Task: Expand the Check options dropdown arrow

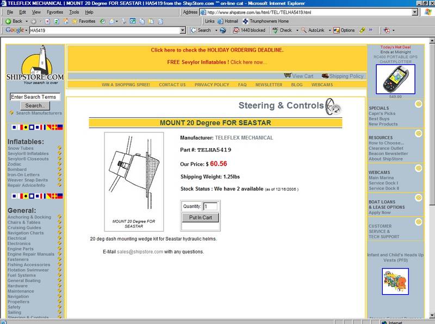Action: tap(297, 30)
